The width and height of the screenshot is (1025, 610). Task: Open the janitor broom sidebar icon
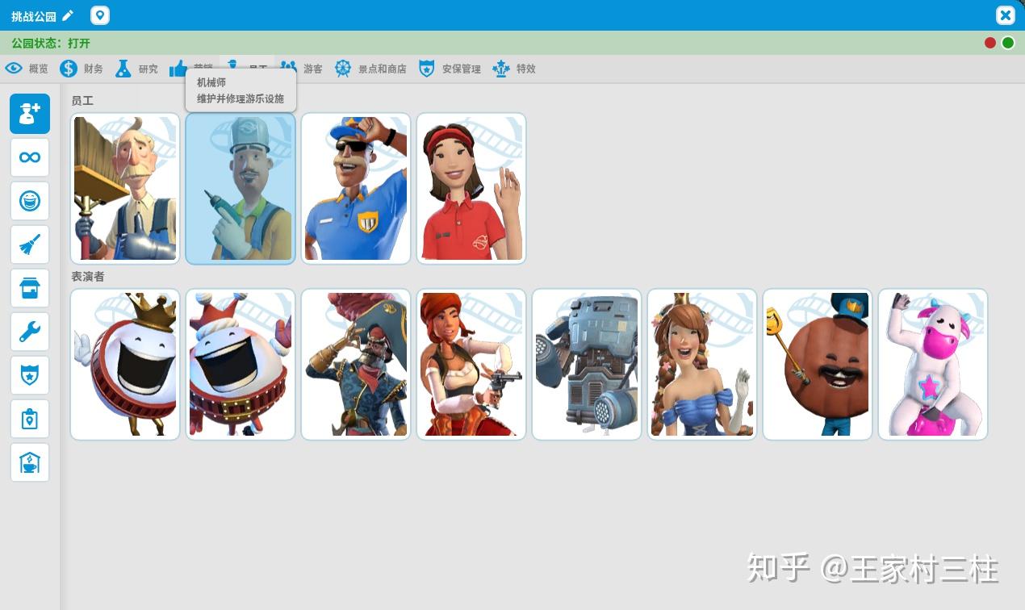tap(30, 244)
